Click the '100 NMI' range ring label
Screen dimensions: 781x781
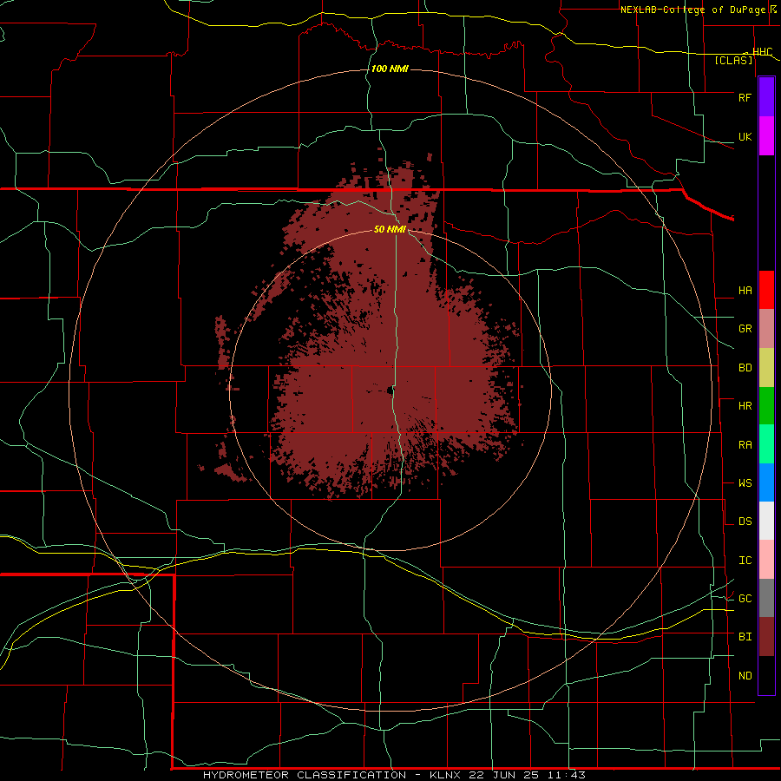[390, 69]
